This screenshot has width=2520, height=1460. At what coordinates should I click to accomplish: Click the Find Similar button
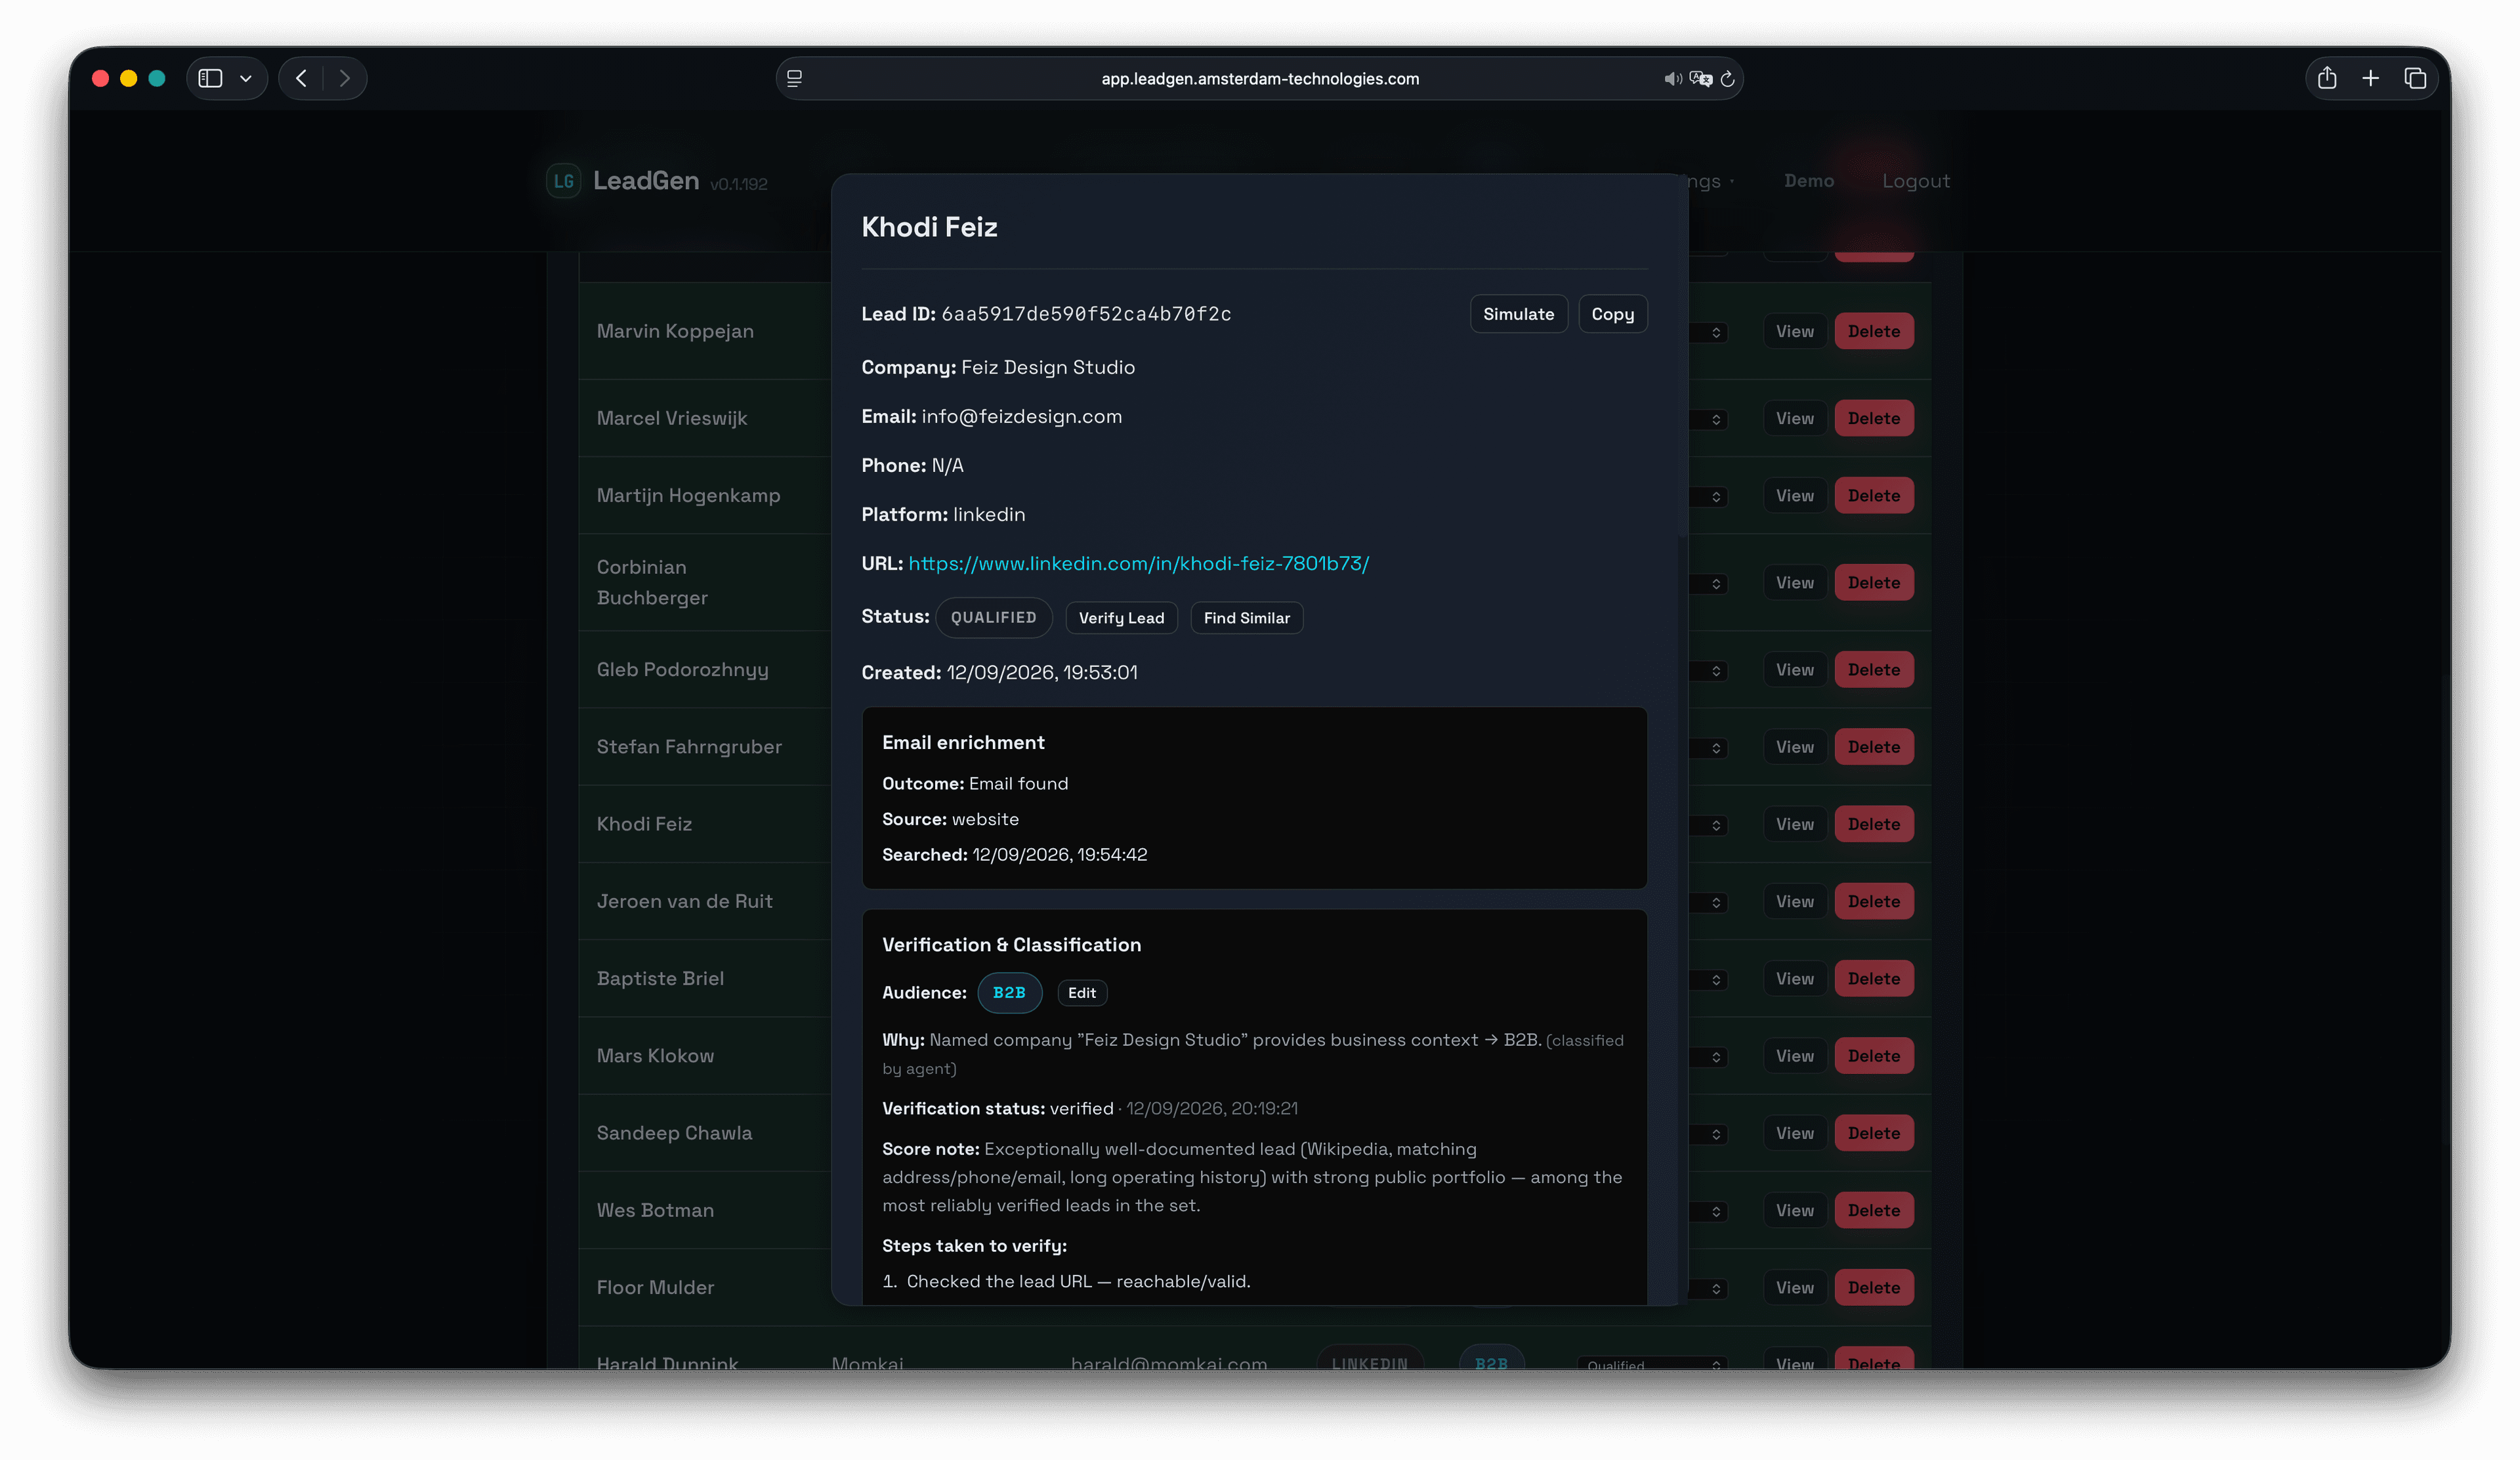[1246, 618]
